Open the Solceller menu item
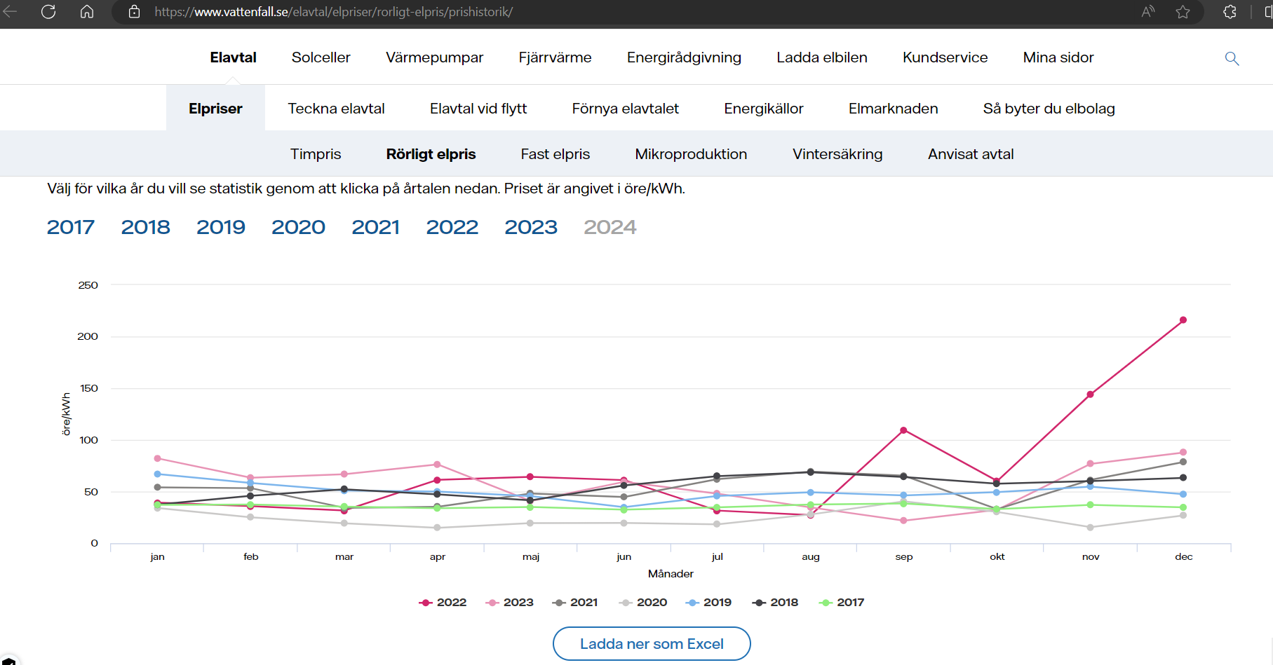Screen dimensions: 1273x665 click(321, 57)
